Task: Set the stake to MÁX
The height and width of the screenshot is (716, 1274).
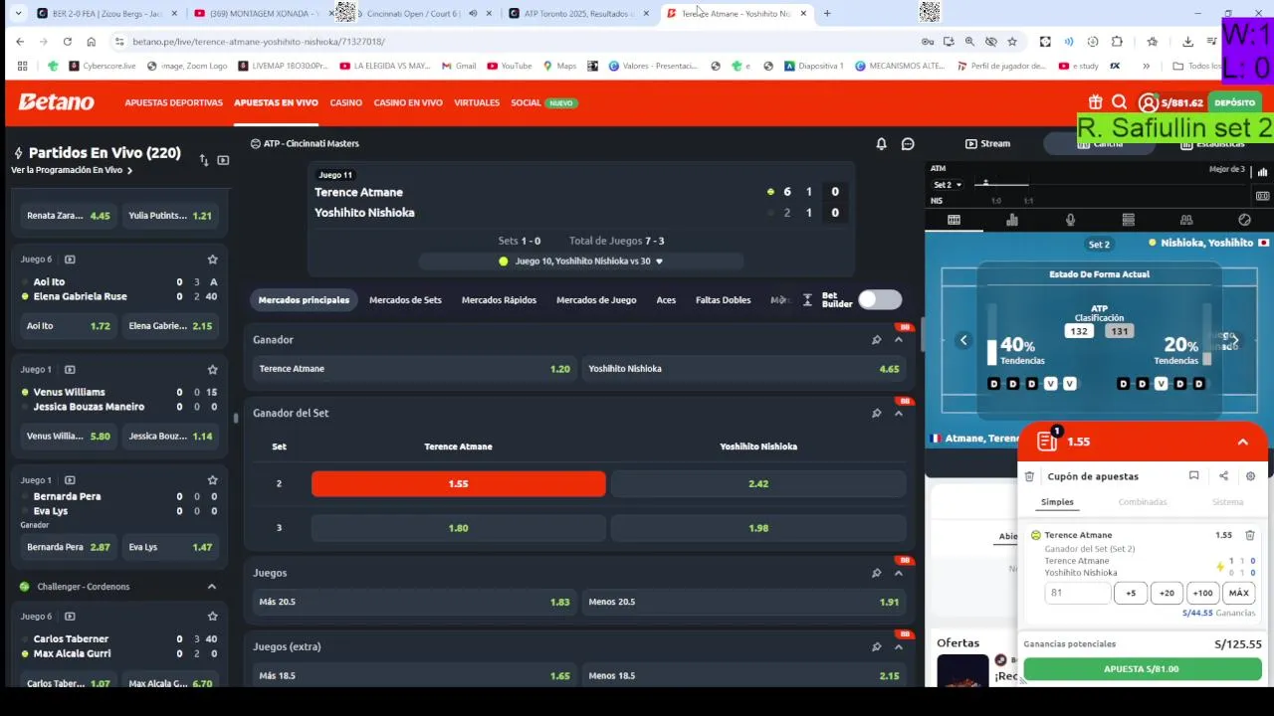Action: (1239, 593)
